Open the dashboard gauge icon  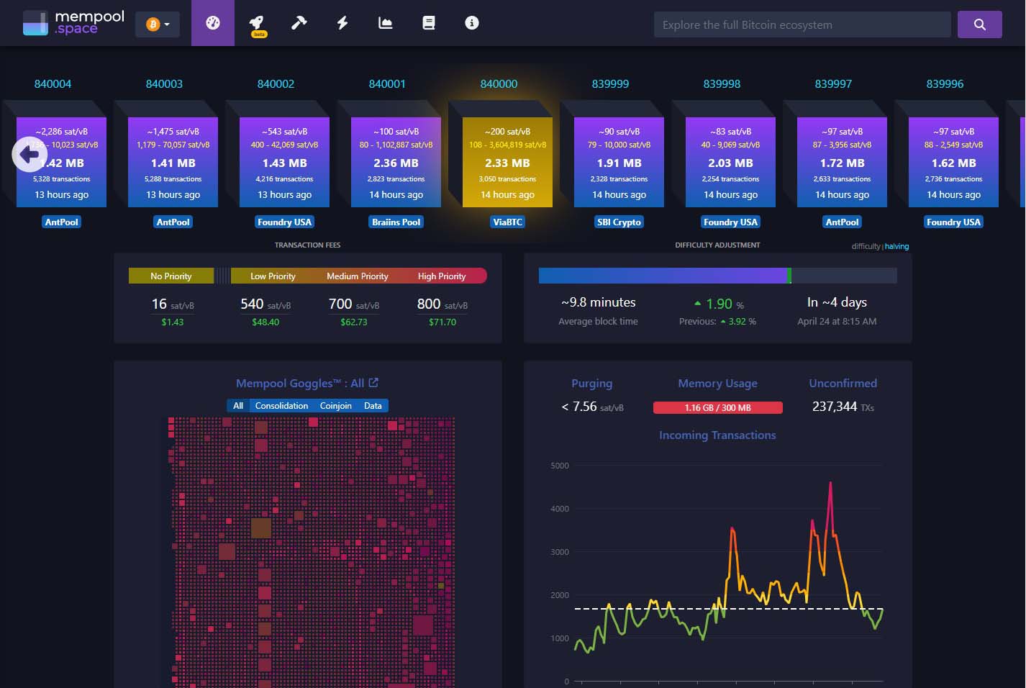pyautogui.click(x=213, y=23)
